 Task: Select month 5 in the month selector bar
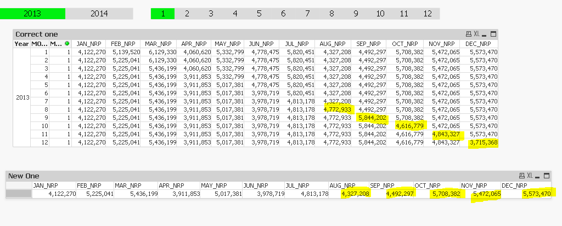[259, 14]
